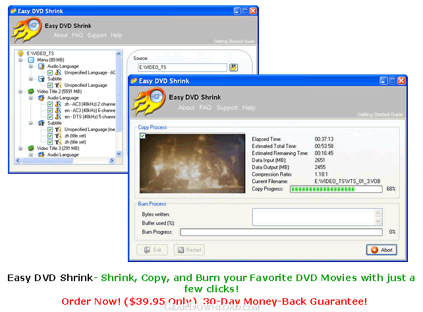Collapse Audio Language under Video Title 3
The width and height of the screenshot is (423, 312).
tap(31, 155)
